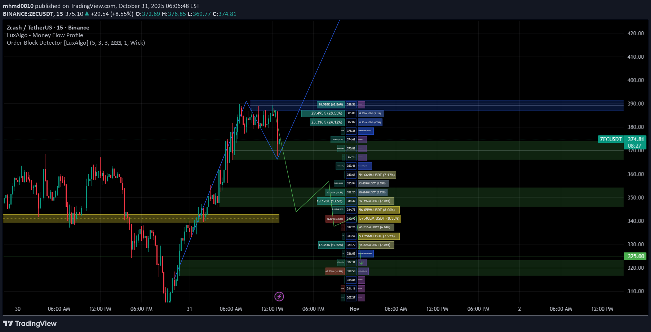Click the green up triangle beside 375.10
This screenshot has height=332, width=651.
87,14
